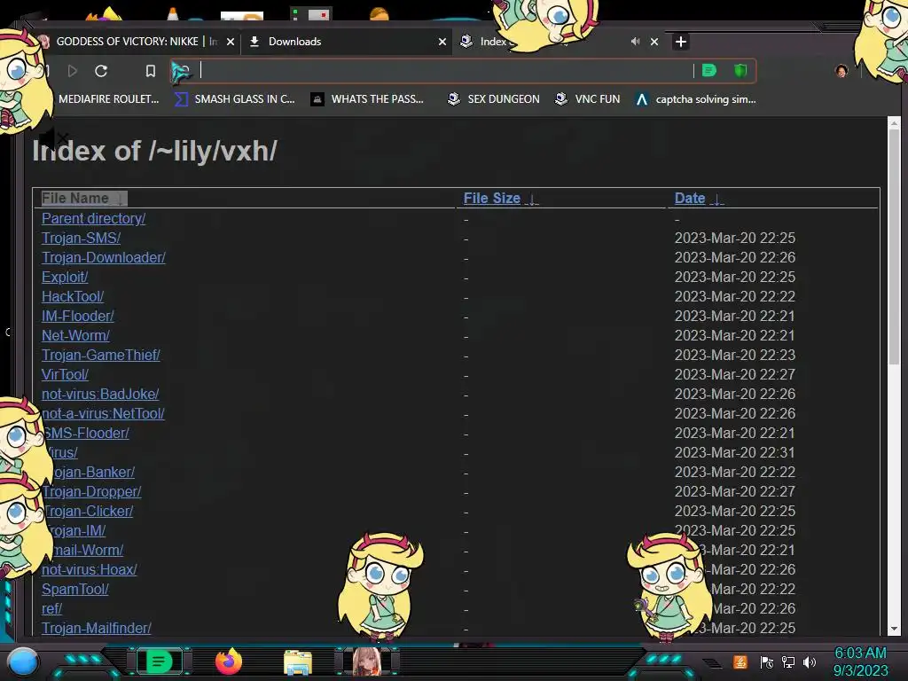The image size is (908, 681).
Task: Open the Parent directory/ link
Action: (93, 218)
